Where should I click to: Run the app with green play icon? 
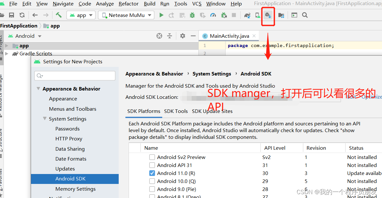click(161, 15)
